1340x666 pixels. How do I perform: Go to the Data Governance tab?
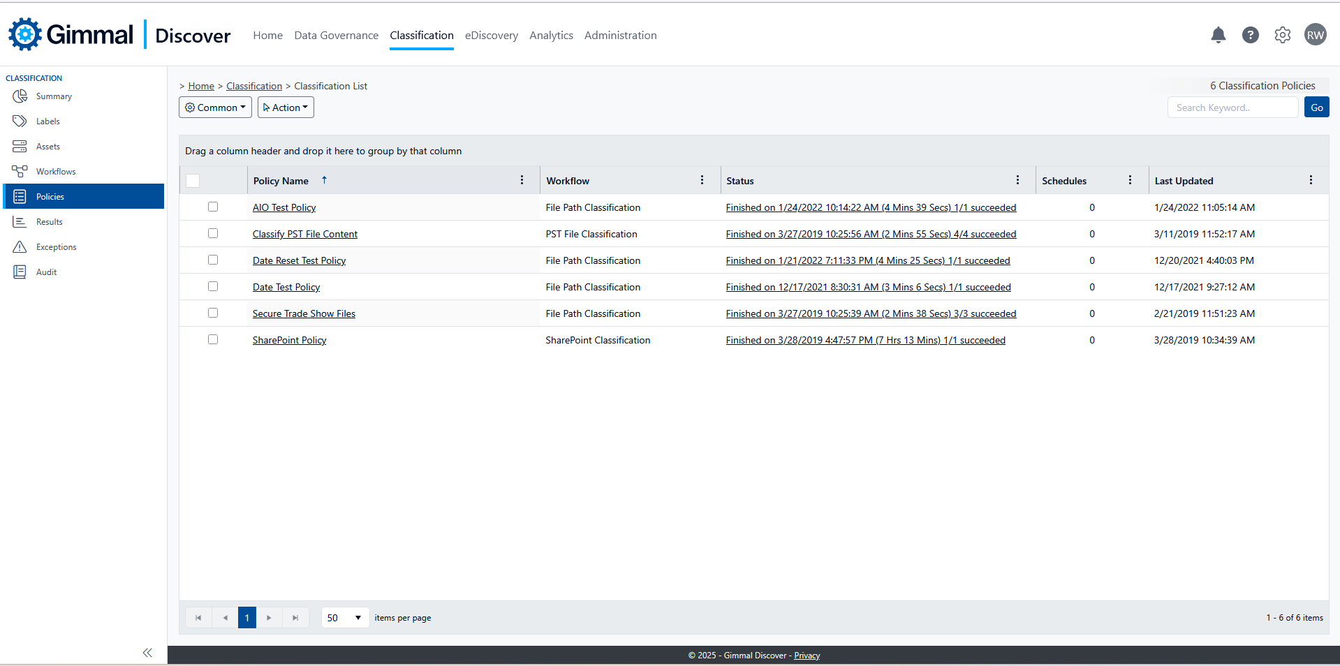point(336,36)
